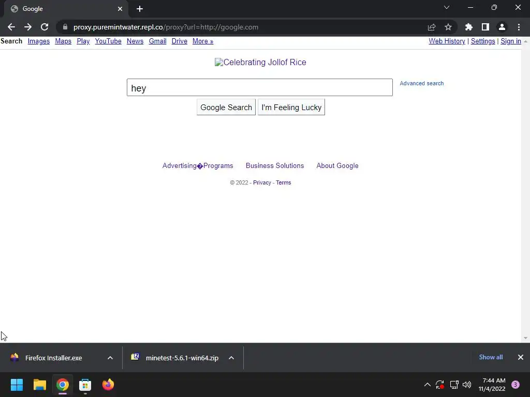The width and height of the screenshot is (530, 397).
Task: Click the Celebrating Jollof Rice doodle
Action: point(260,62)
